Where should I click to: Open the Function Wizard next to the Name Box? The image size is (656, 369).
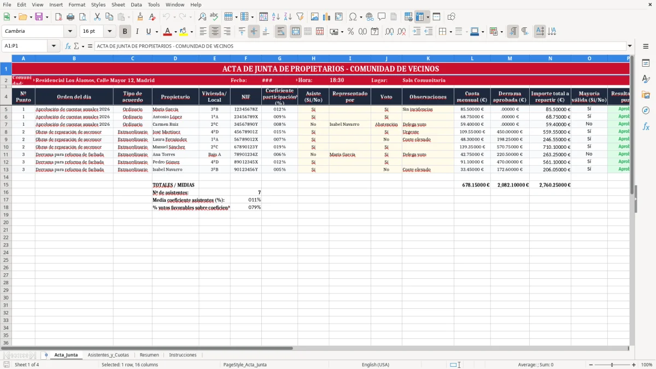point(68,46)
